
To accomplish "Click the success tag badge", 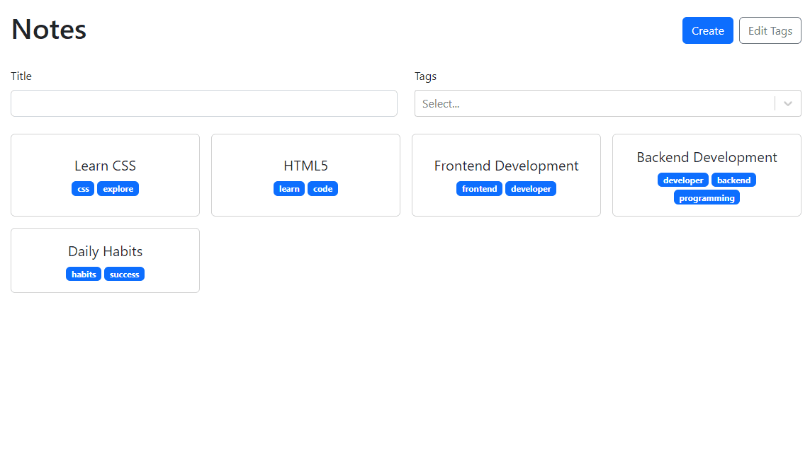I will coord(124,275).
